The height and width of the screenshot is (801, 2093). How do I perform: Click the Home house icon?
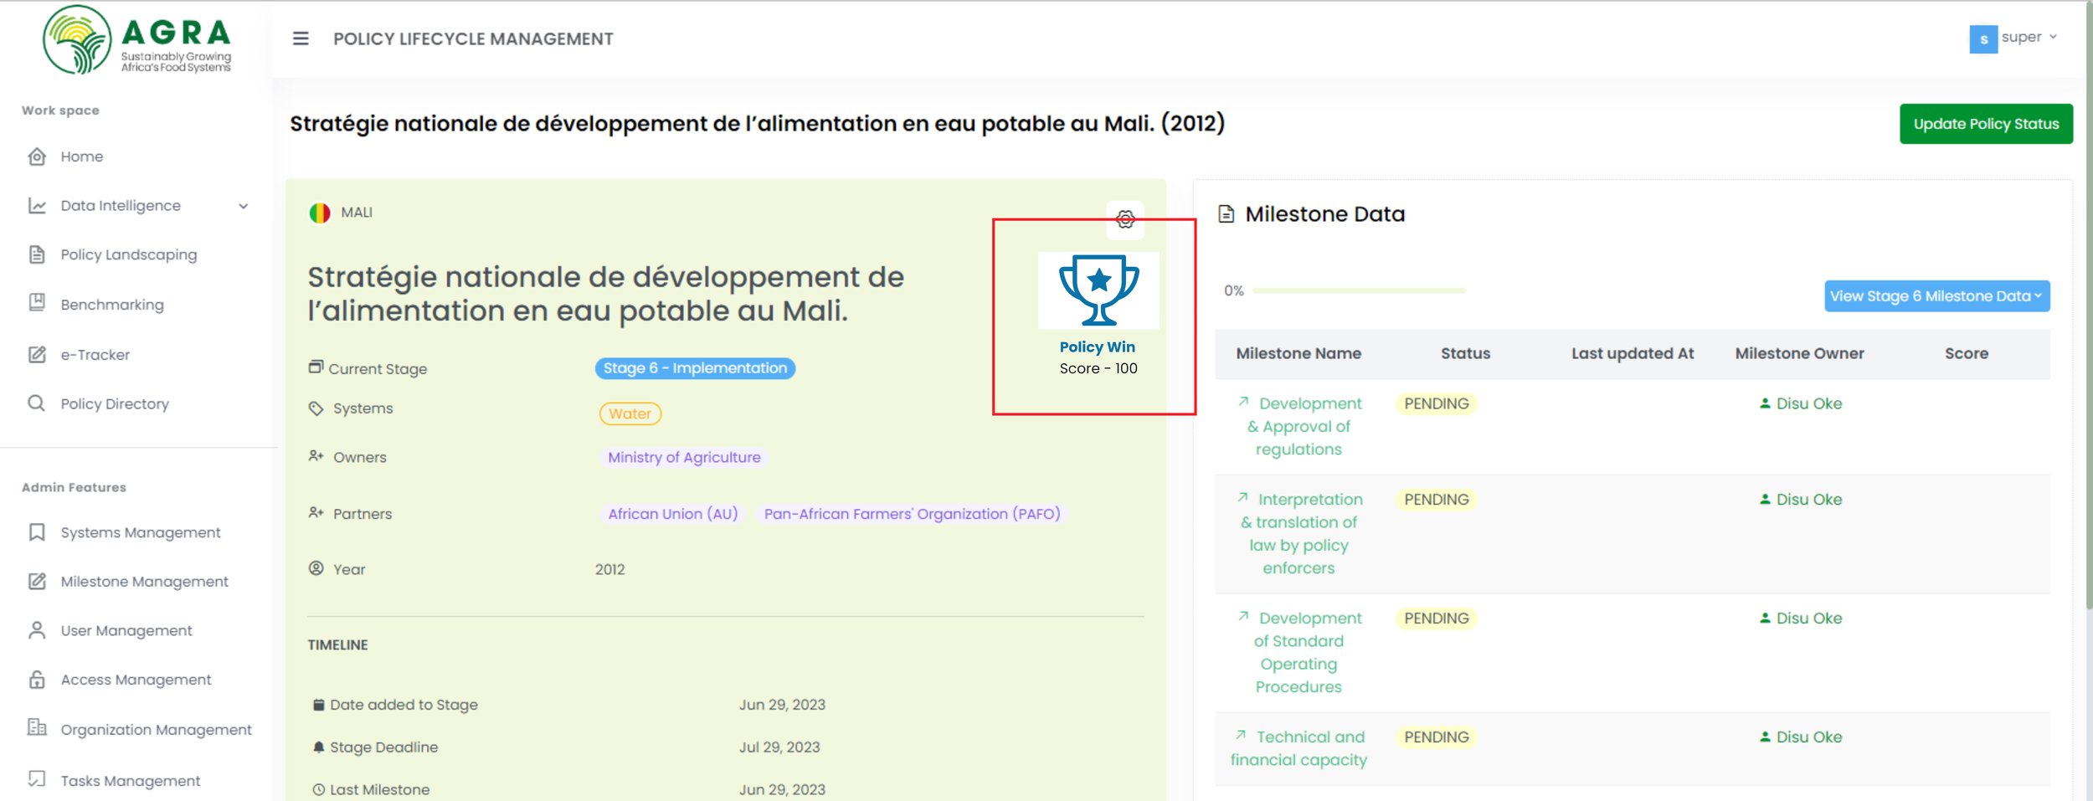pos(37,157)
